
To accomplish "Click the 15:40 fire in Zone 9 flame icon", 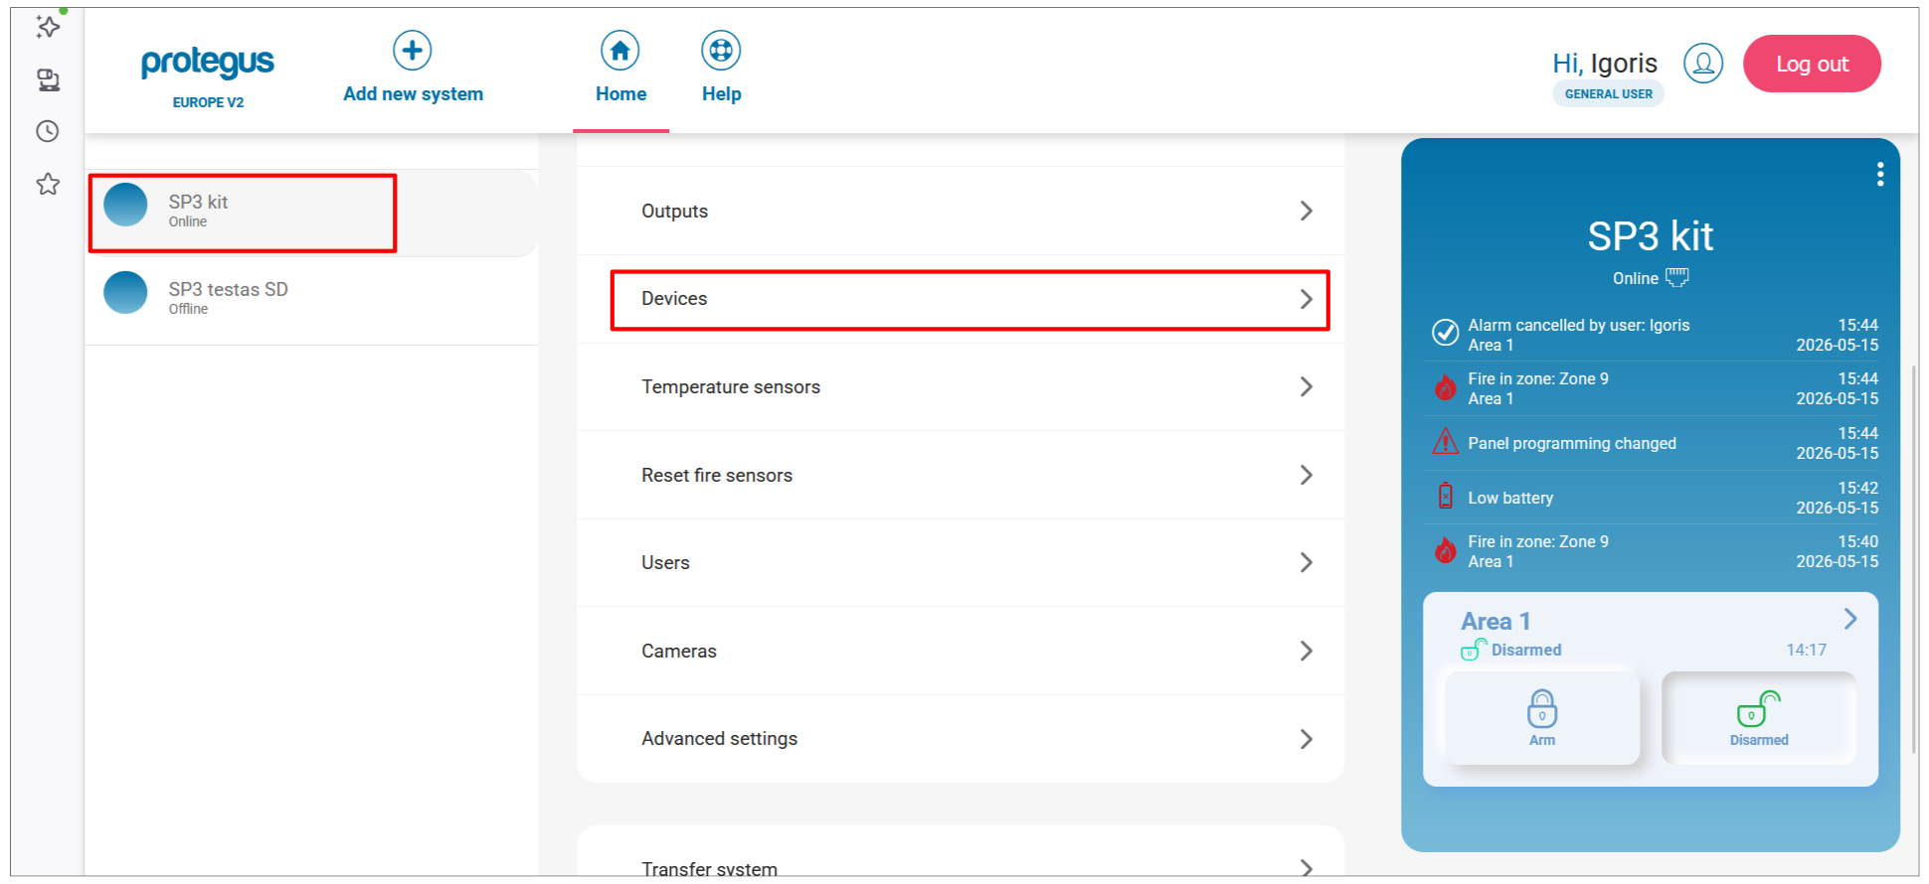I will point(1445,549).
